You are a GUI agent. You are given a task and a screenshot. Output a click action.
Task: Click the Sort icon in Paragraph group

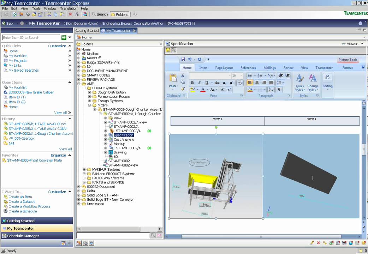[271, 89]
